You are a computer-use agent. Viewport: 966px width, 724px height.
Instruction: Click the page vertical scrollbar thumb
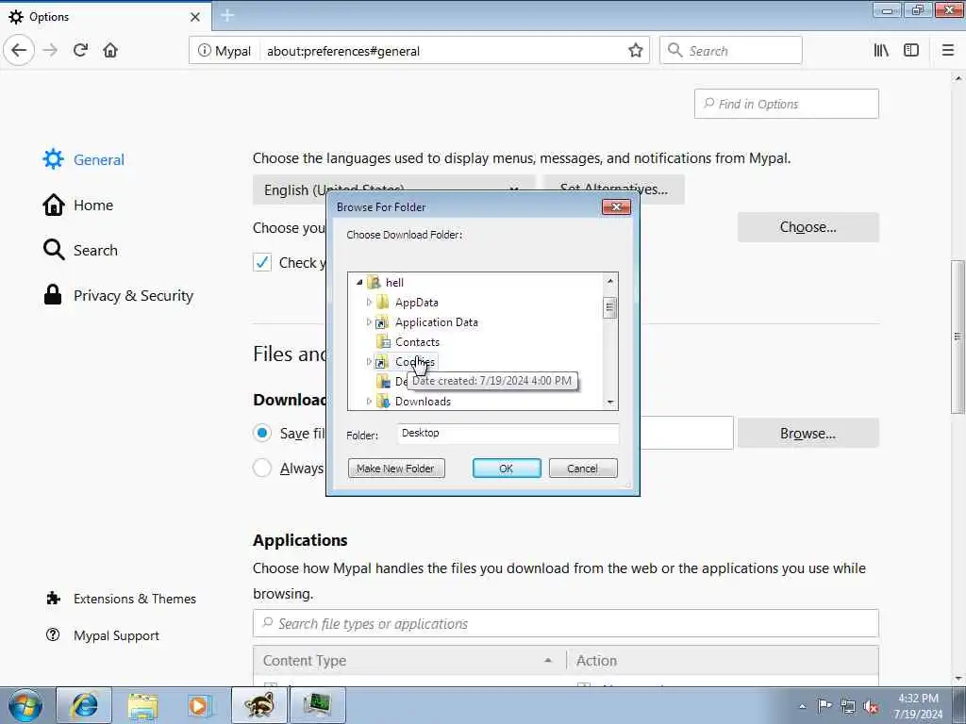point(958,337)
